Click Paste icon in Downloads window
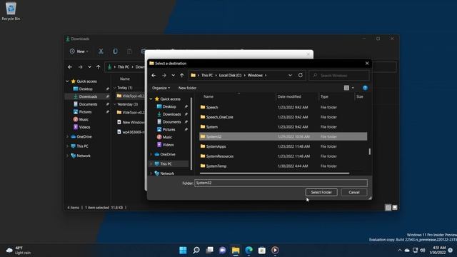This screenshot has height=257, width=457. [x=129, y=51]
